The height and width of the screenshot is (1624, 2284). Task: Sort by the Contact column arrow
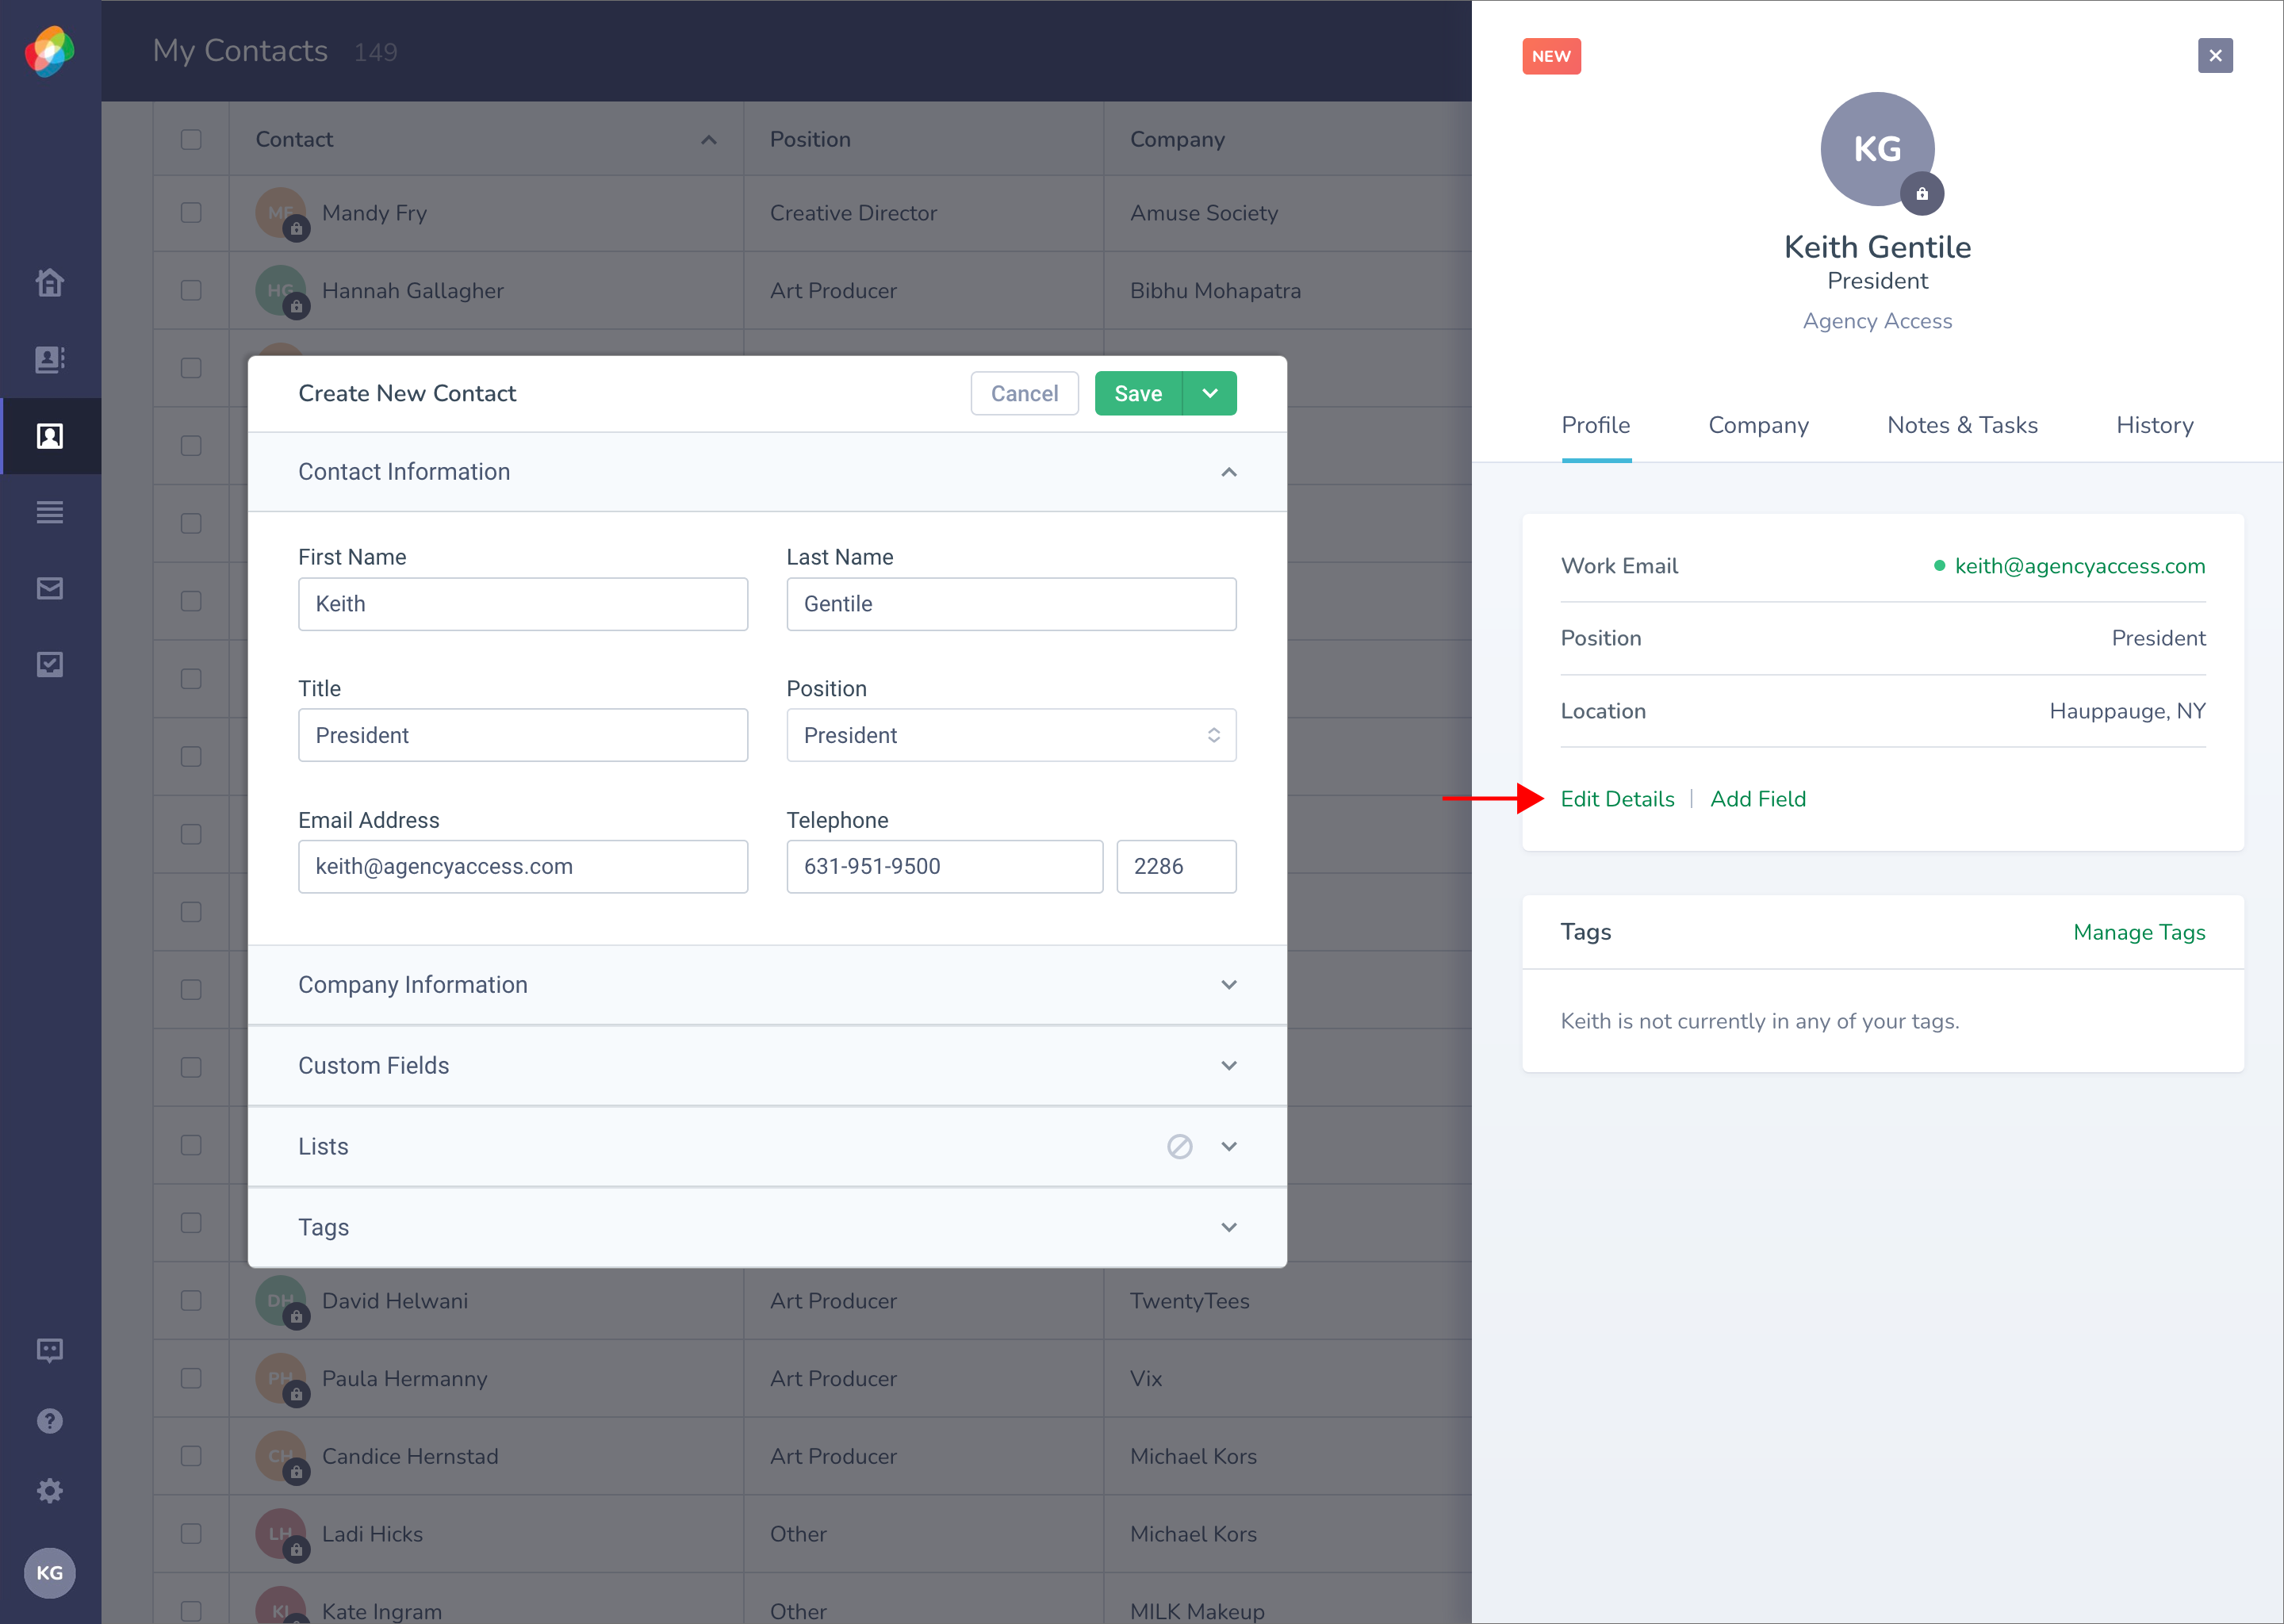click(x=709, y=140)
